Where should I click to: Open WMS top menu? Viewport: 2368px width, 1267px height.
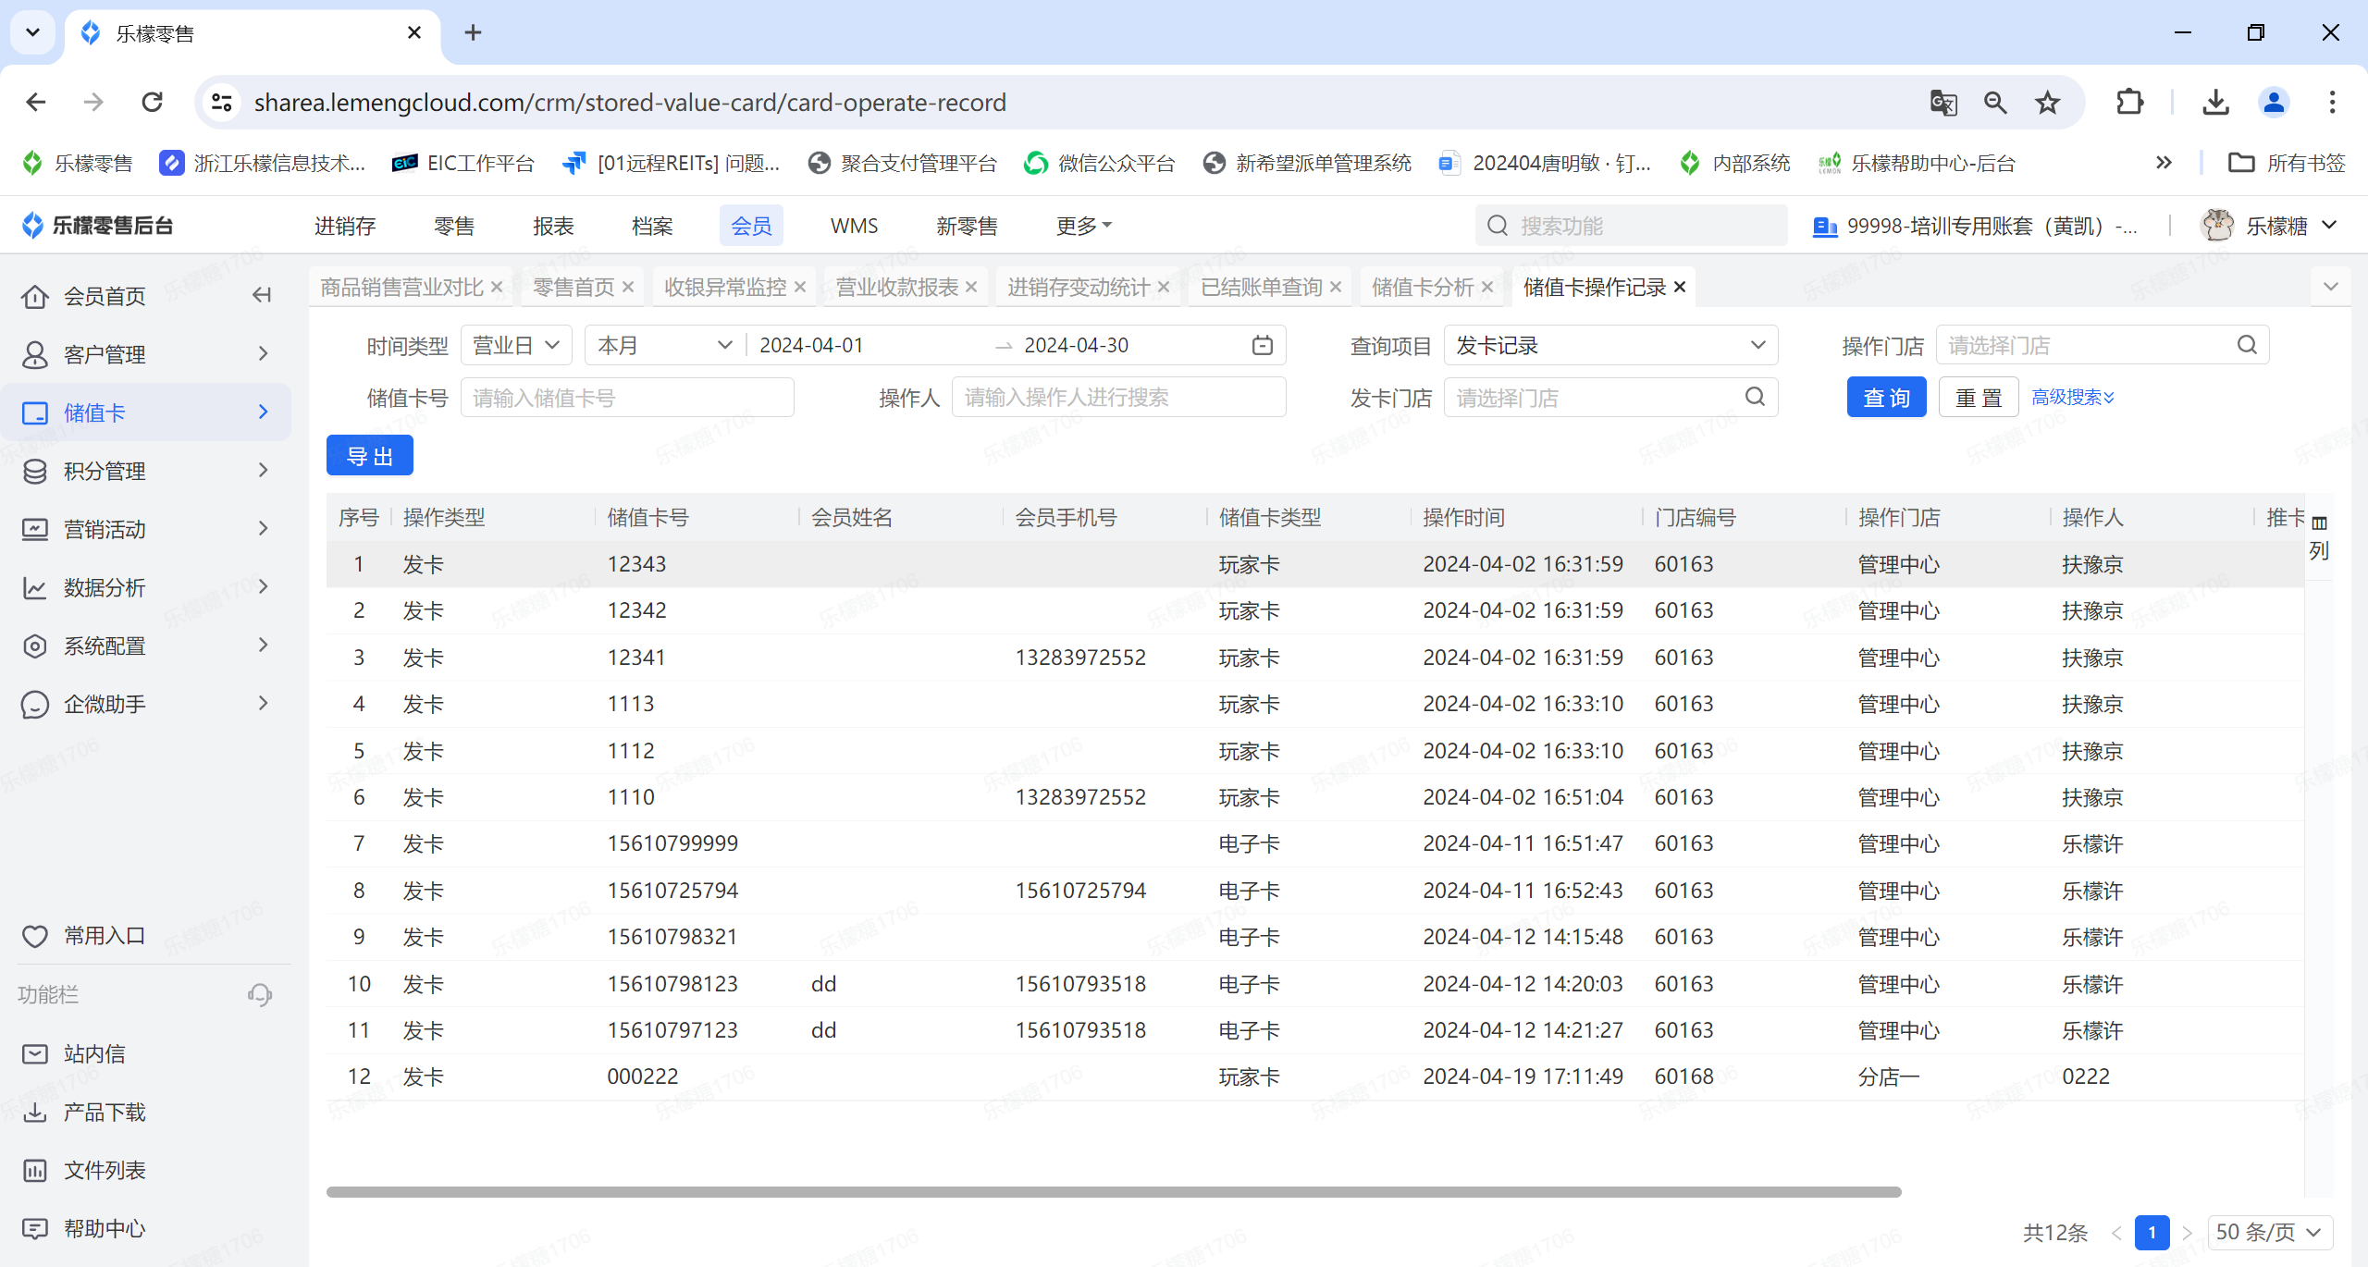(x=854, y=226)
